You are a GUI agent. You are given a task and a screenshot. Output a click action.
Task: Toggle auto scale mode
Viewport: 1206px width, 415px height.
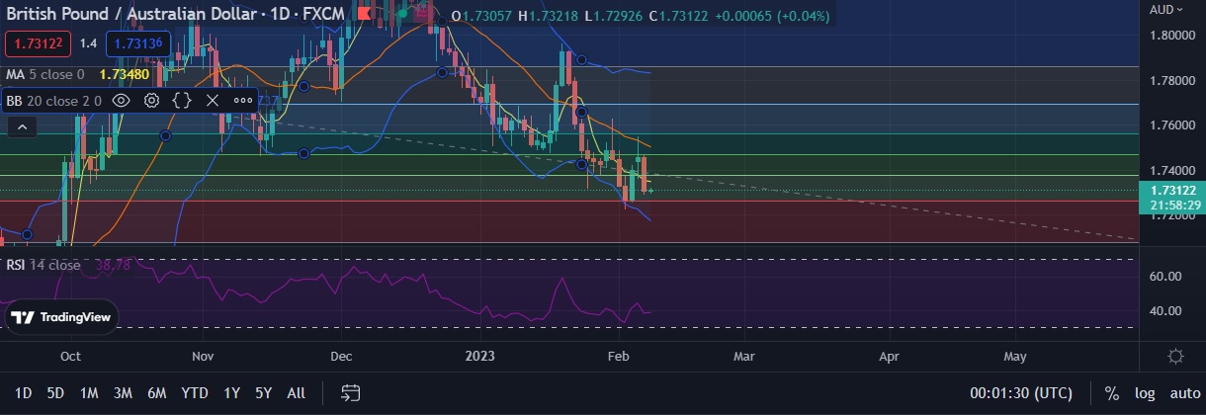pos(1183,392)
